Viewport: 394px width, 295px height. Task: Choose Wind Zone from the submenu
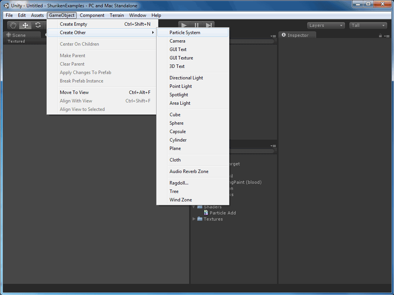[181, 200]
